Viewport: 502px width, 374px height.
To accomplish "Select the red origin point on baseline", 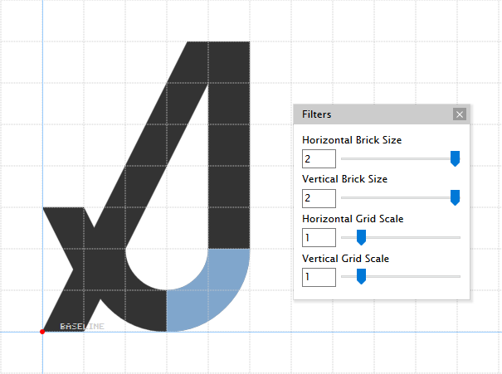I will click(42, 332).
